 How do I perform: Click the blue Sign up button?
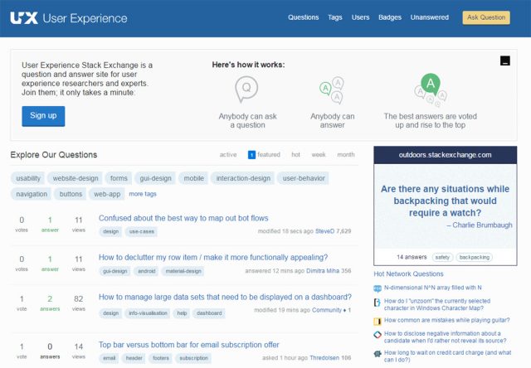(43, 115)
